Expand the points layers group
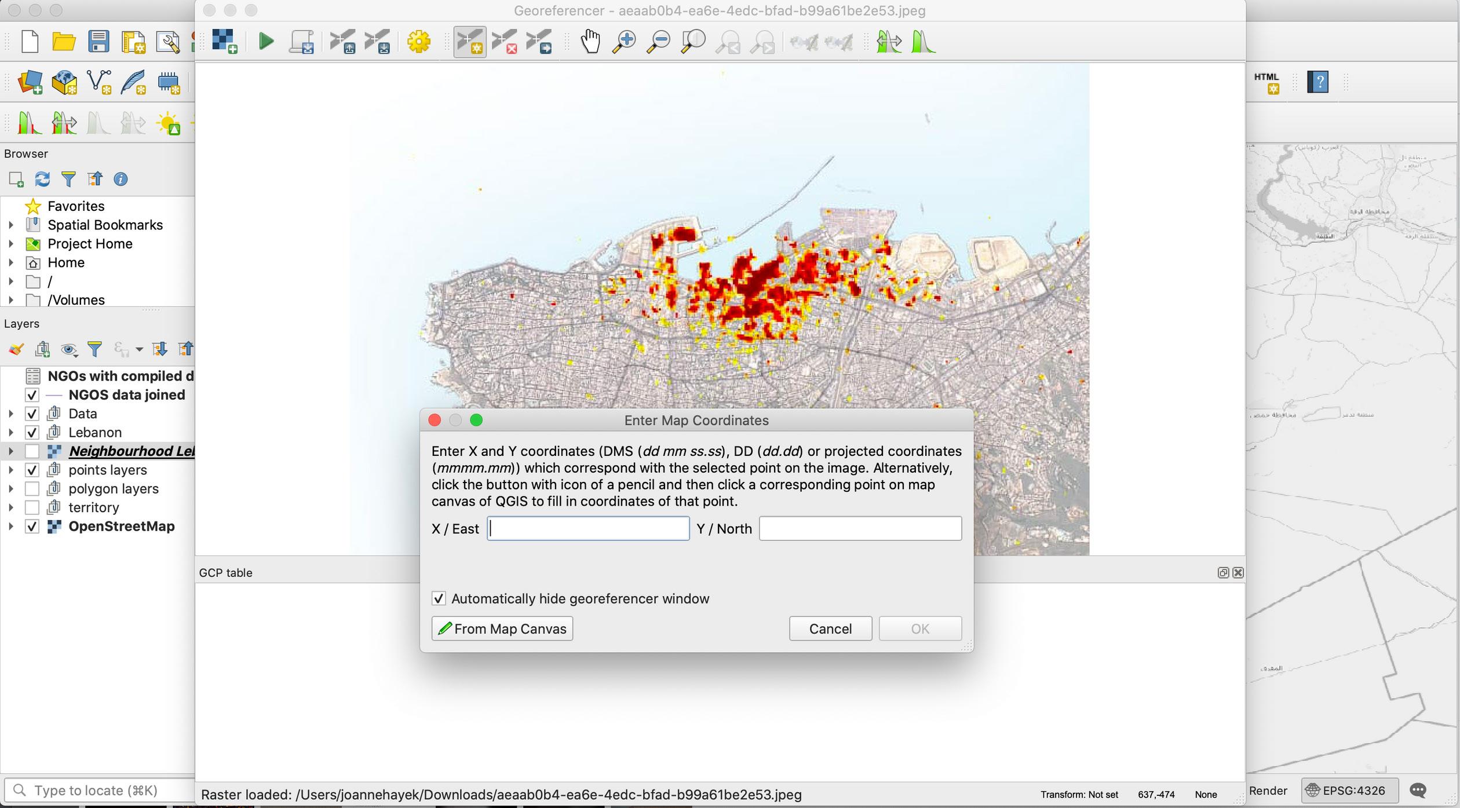 (x=10, y=470)
